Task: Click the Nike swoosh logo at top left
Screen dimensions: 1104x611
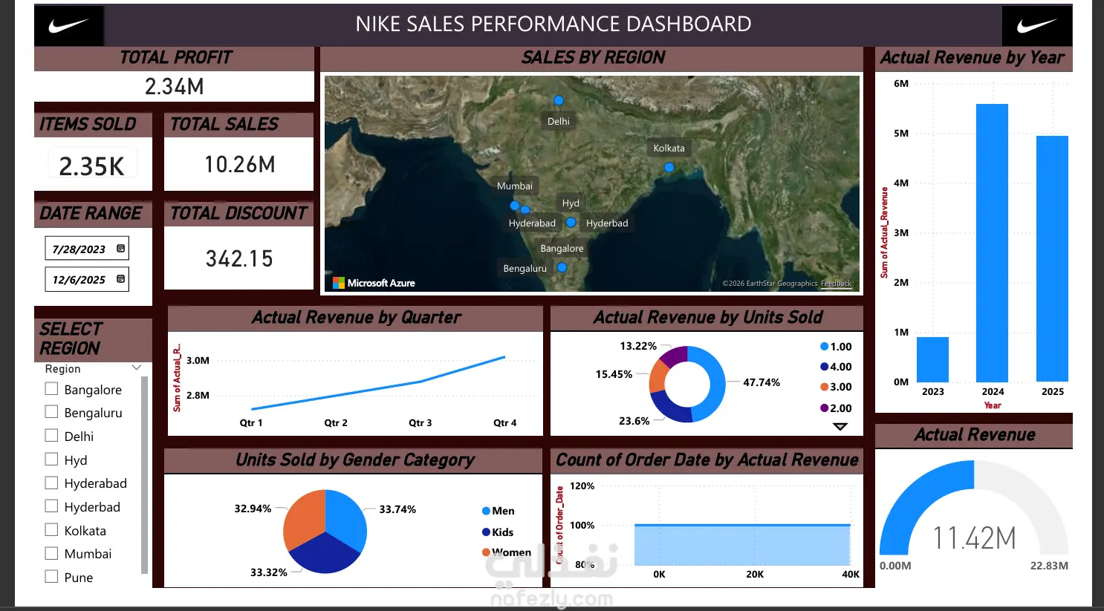Action: [x=68, y=26]
